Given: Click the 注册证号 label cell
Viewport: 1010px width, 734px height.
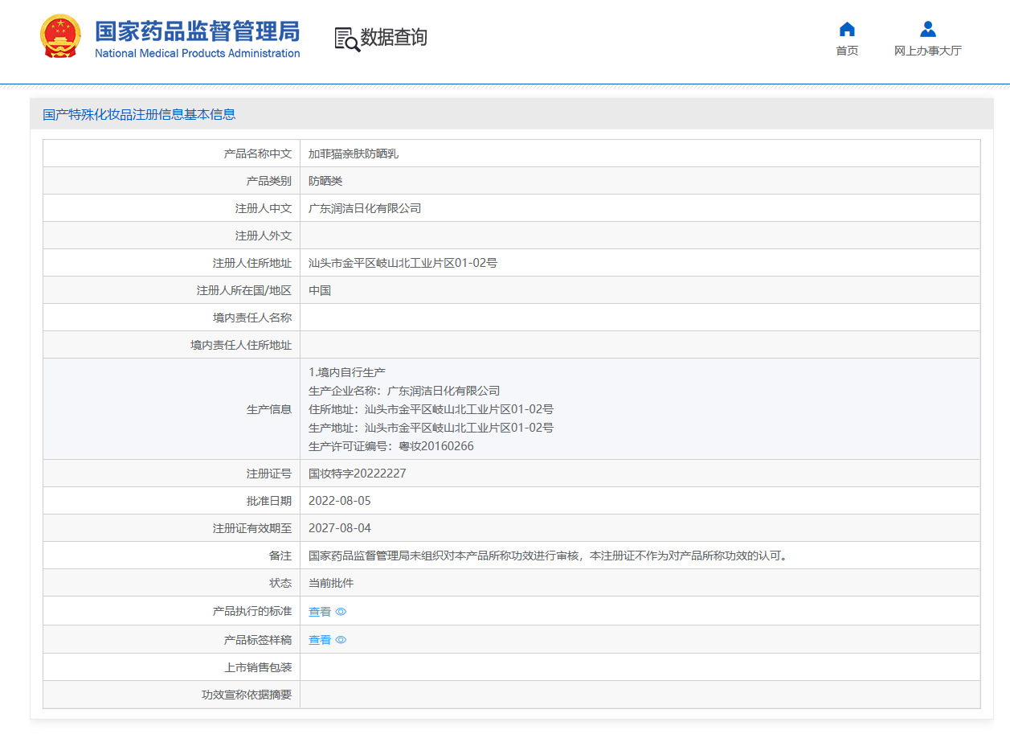Looking at the screenshot, I should 171,474.
